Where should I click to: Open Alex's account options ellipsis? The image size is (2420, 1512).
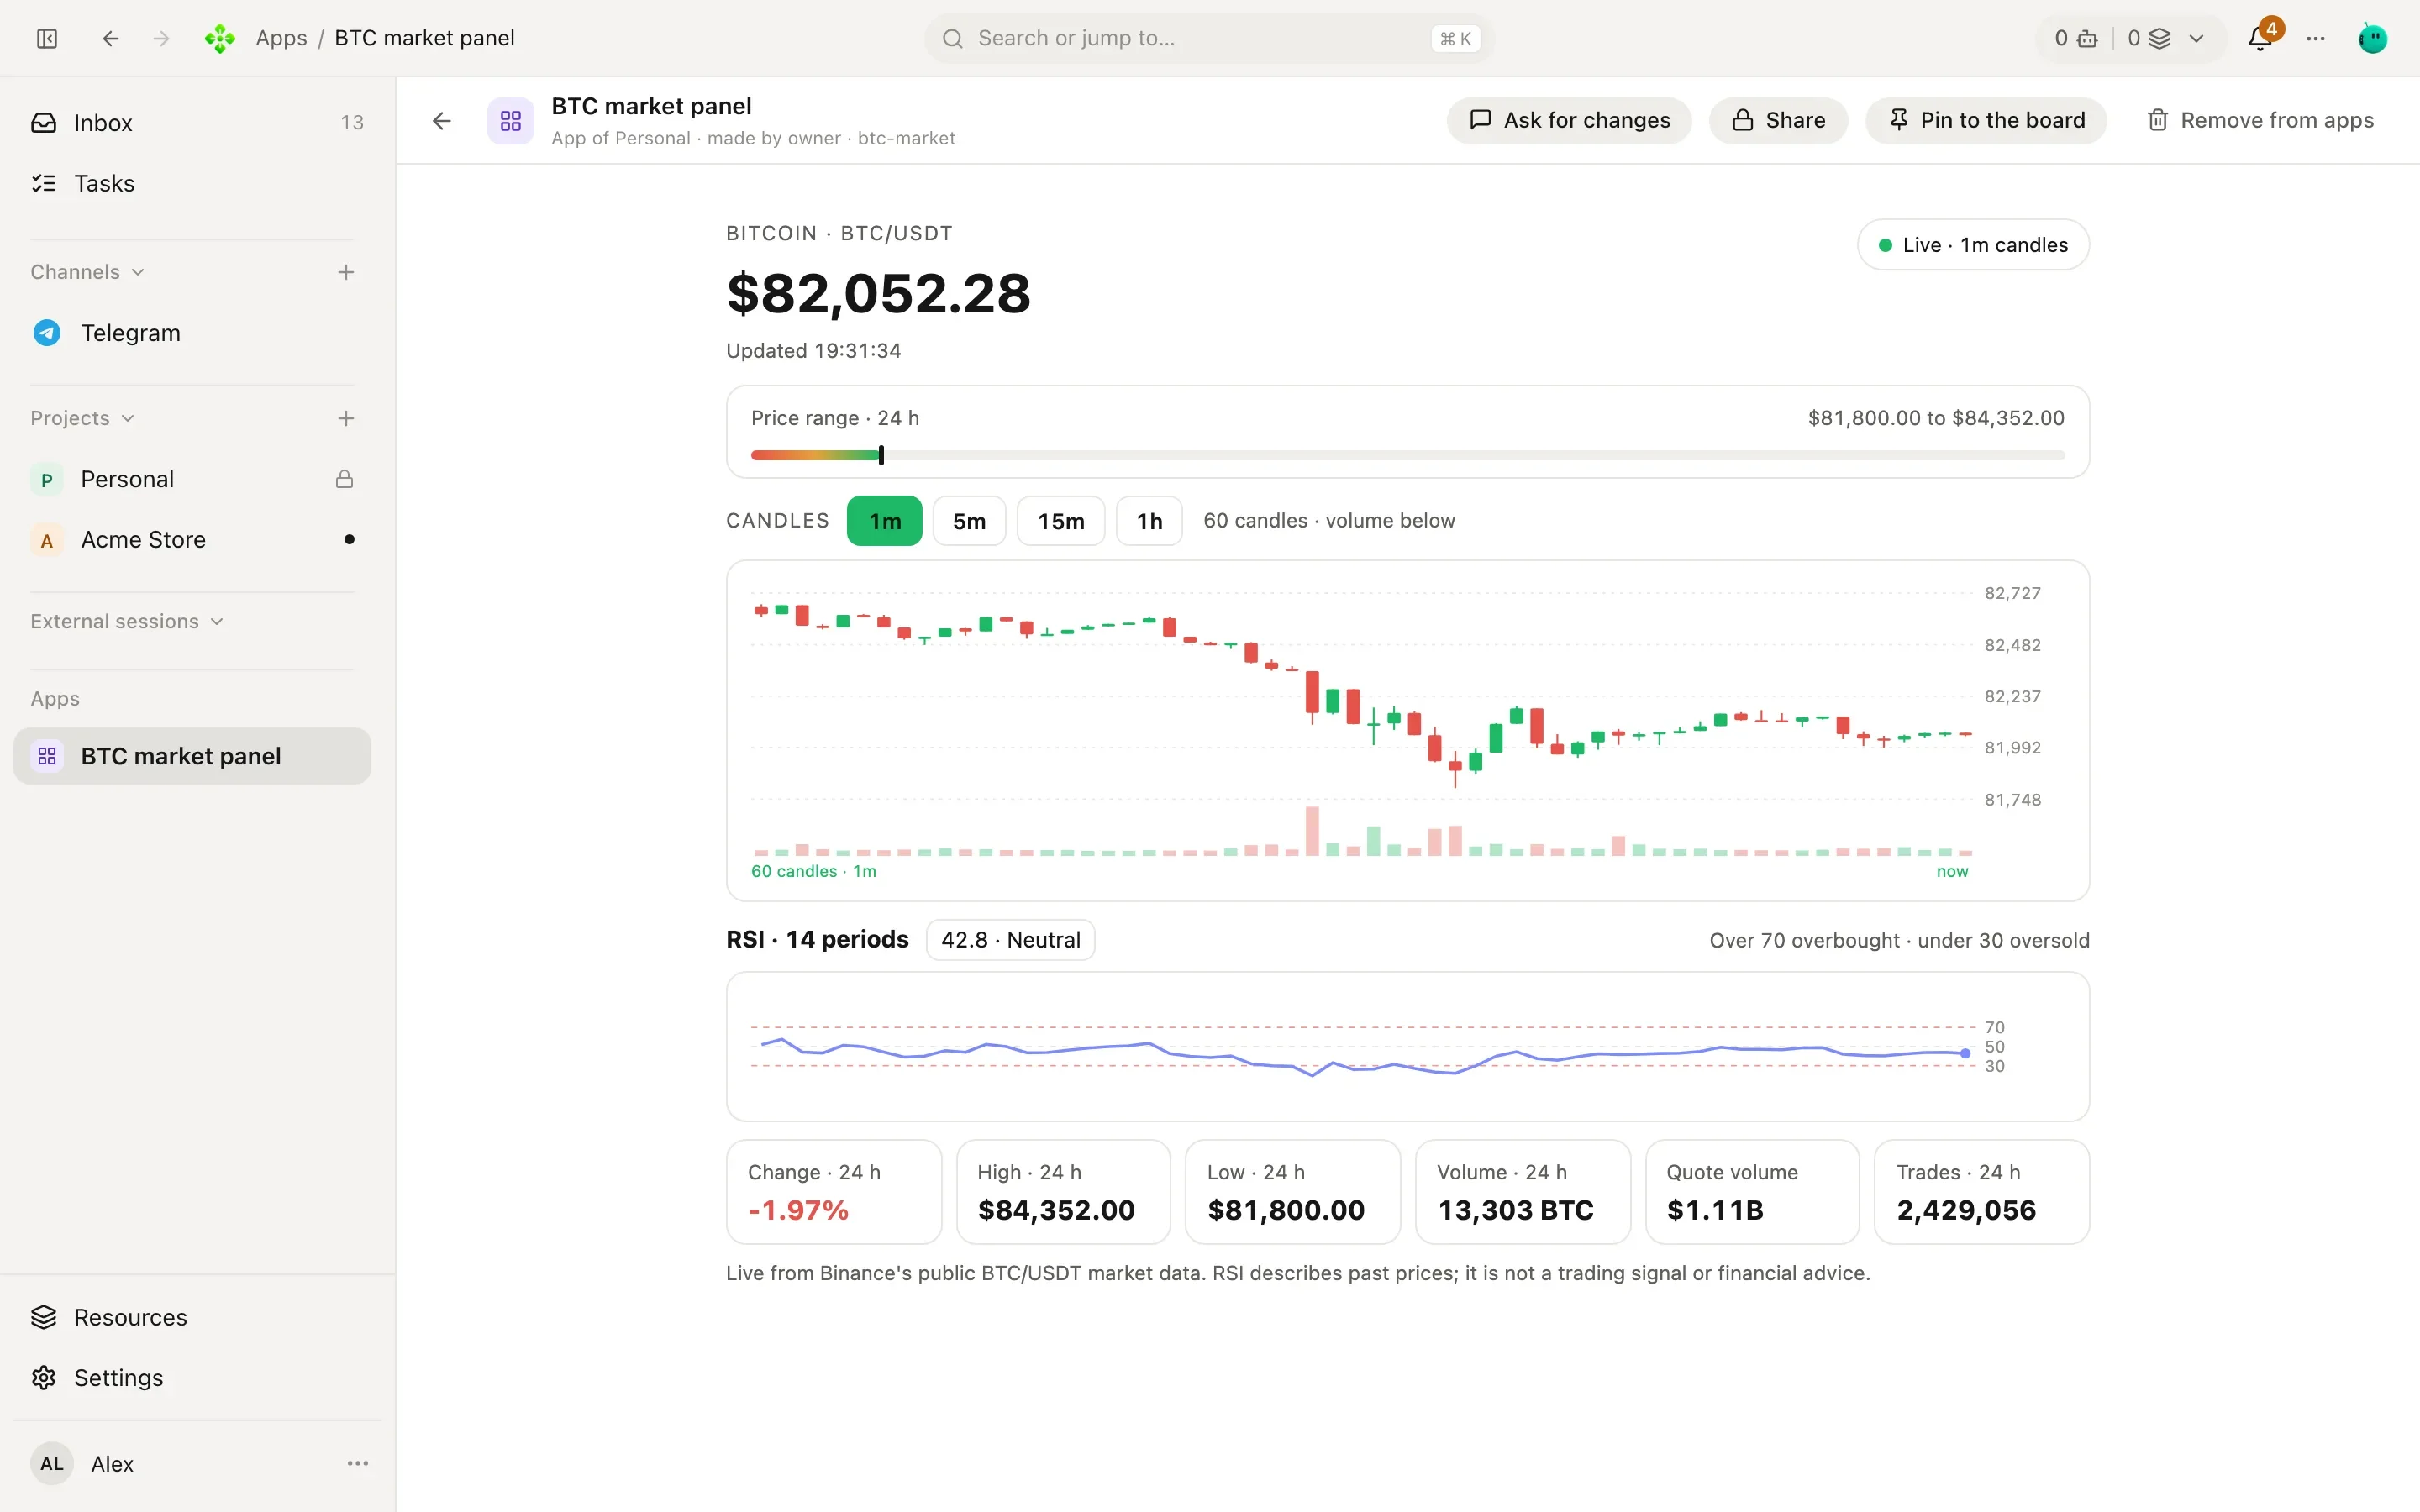[358, 1463]
